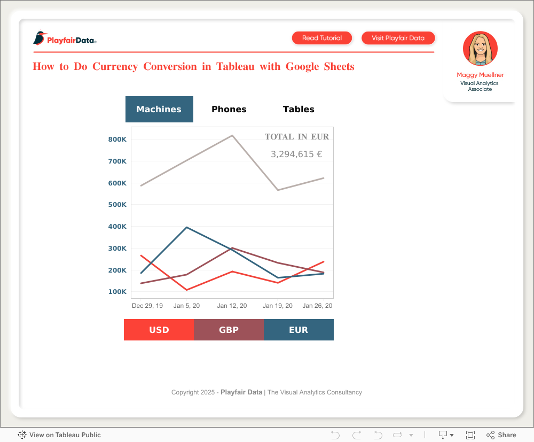Click the Jan 26, 20 date label
The width and height of the screenshot is (534, 442).
point(317,306)
